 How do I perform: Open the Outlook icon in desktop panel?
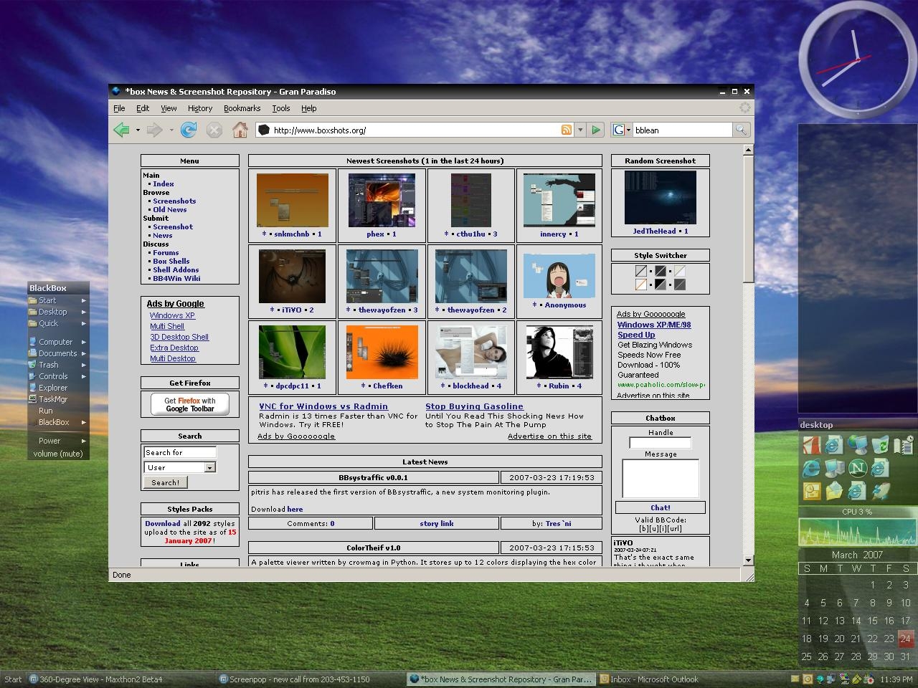[811, 491]
